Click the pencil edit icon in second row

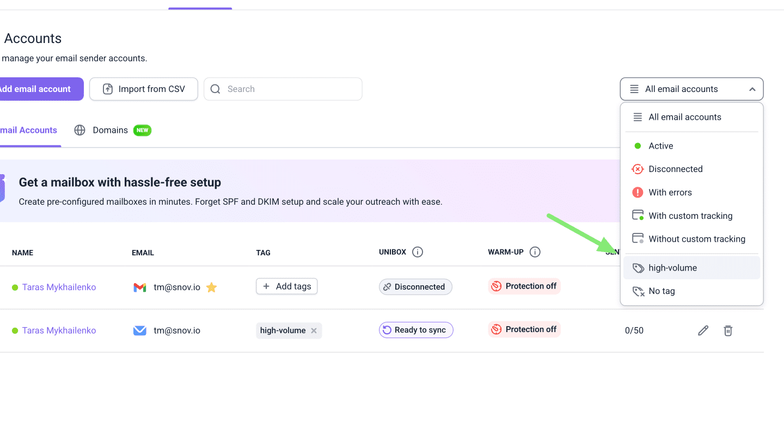tap(703, 330)
